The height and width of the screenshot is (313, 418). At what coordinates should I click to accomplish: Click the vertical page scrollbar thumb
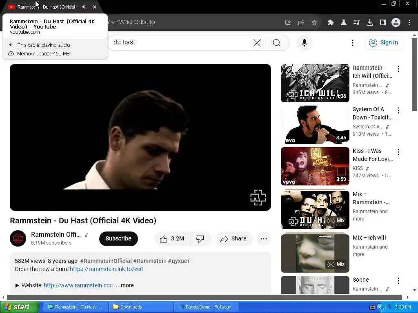(x=414, y=75)
